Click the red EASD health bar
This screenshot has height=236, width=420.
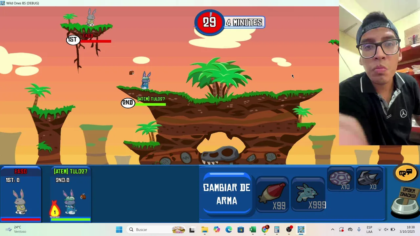(x=96, y=41)
